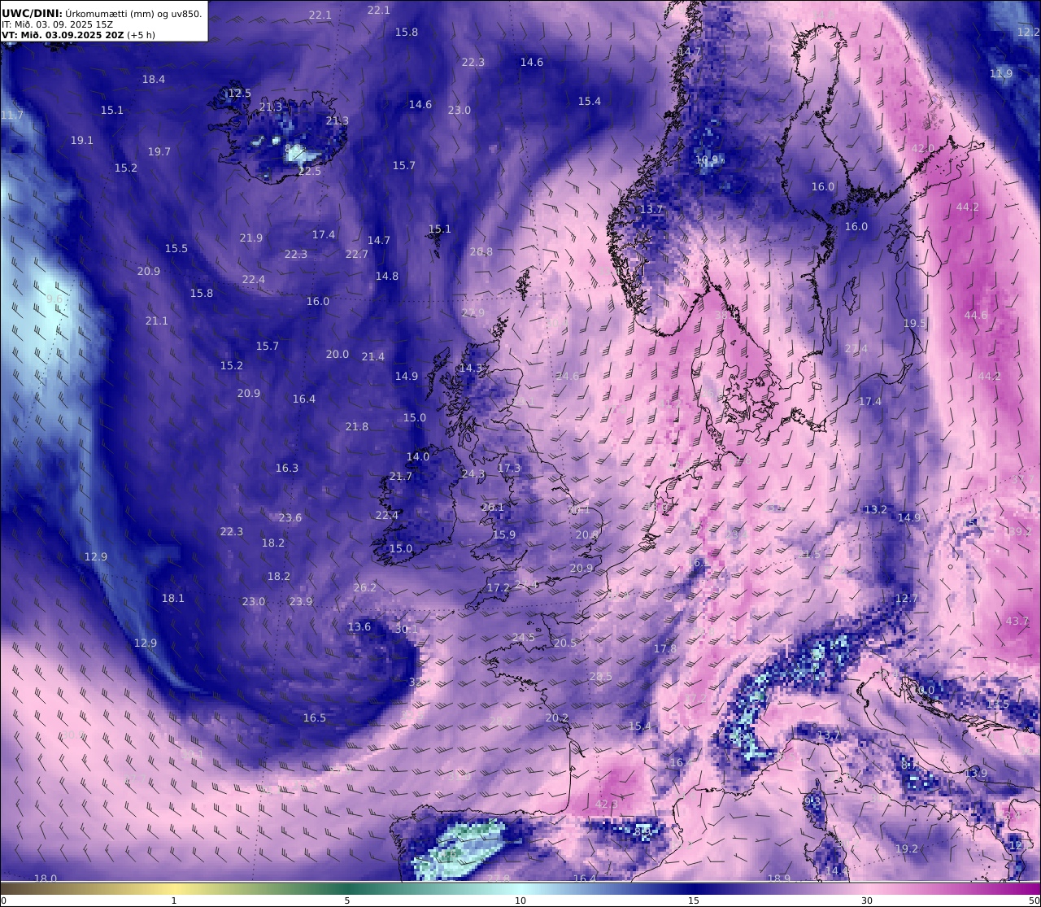Screen dimensions: 1041x907
Task: Select the 12.5 value on northwest Iceland
Action: tap(239, 94)
